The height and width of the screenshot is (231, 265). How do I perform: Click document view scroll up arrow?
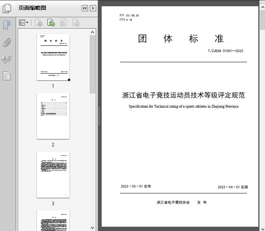(263, 7)
